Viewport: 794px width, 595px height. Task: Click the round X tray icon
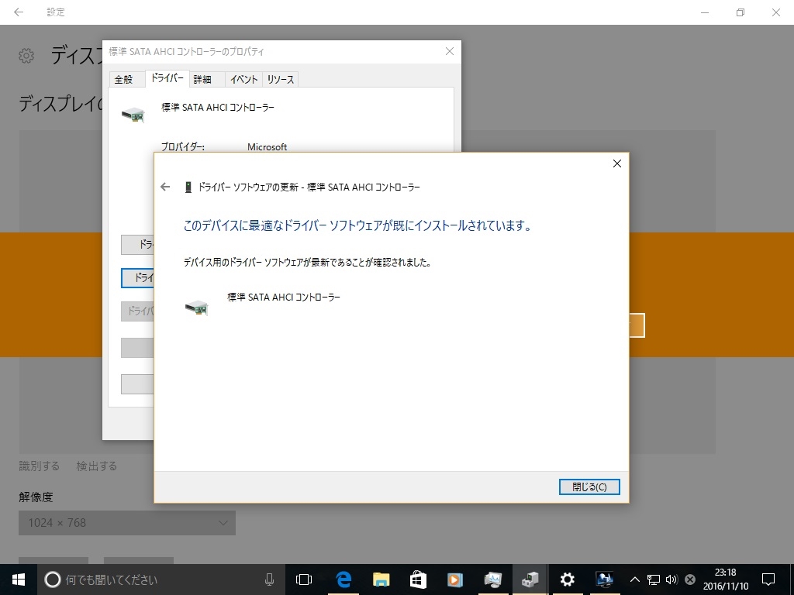click(689, 580)
